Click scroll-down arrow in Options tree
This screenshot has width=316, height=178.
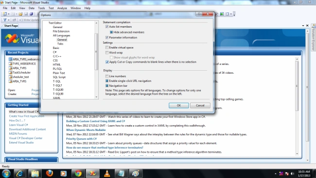(96, 97)
